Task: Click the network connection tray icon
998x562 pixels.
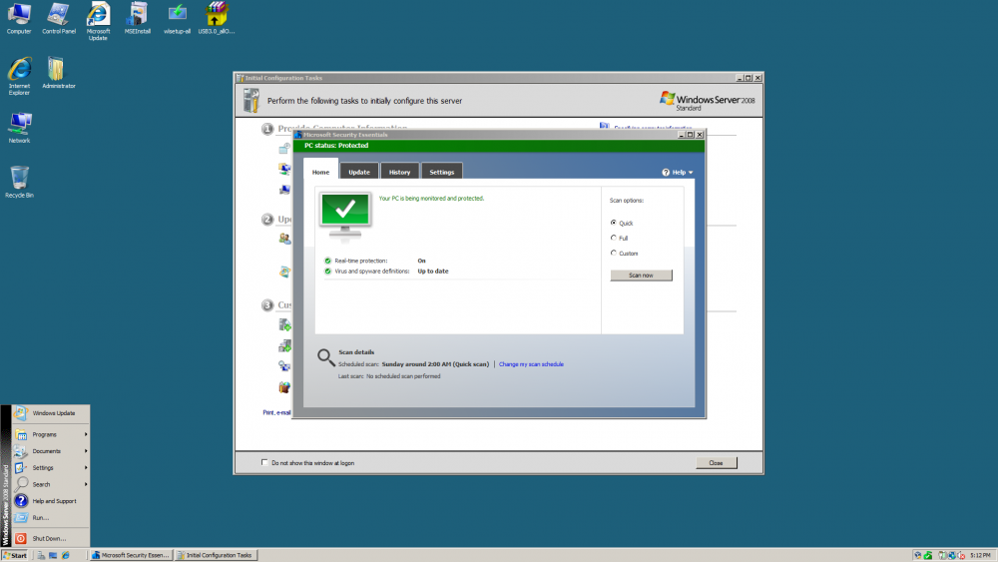Action: pos(952,555)
